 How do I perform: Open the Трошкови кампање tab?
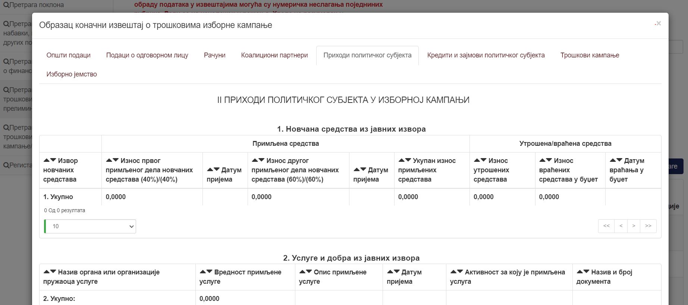590,55
